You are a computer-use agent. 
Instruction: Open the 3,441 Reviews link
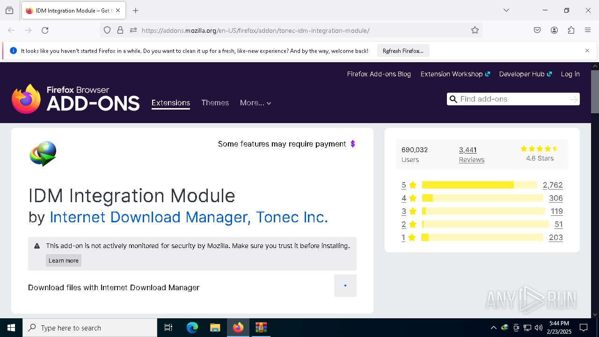(471, 154)
